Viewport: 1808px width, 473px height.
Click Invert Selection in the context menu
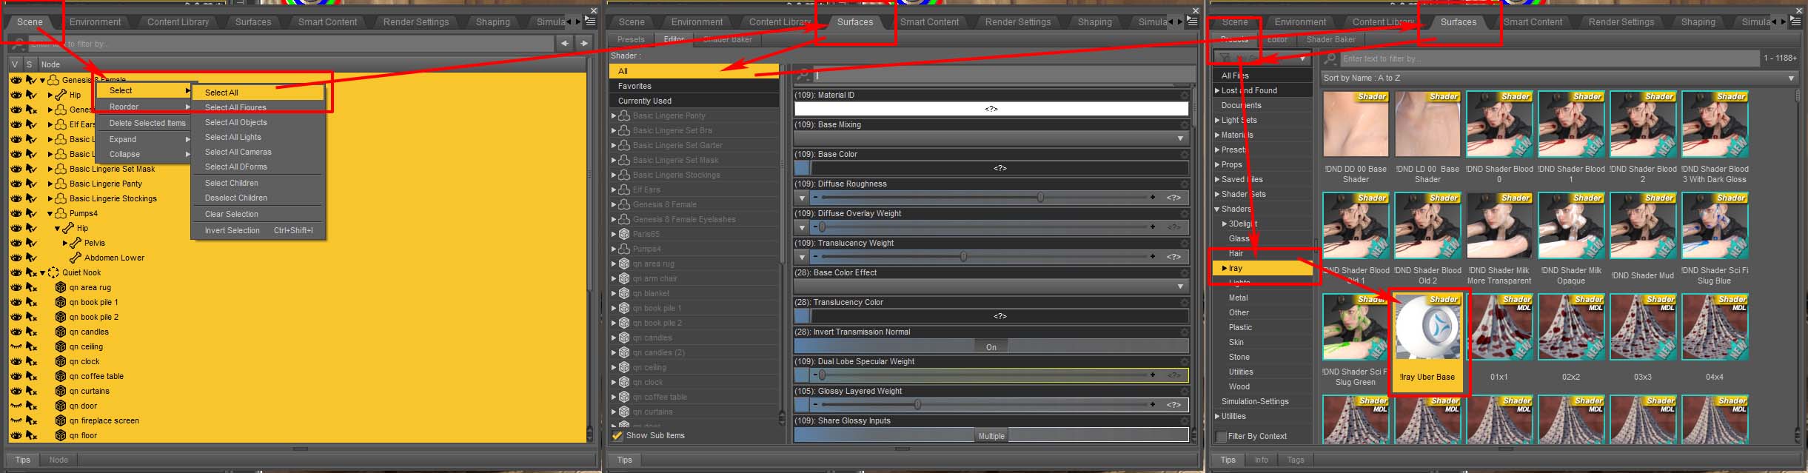tap(232, 230)
